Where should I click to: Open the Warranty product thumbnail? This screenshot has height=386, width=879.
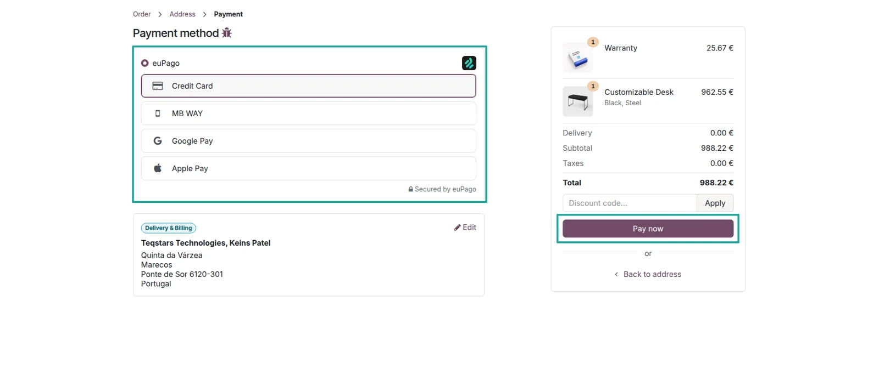(578, 57)
